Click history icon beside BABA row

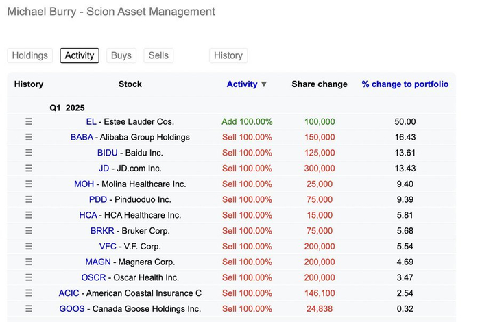(29, 137)
